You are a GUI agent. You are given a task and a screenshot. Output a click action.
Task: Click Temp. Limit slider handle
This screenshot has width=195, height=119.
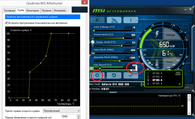tap(122, 46)
